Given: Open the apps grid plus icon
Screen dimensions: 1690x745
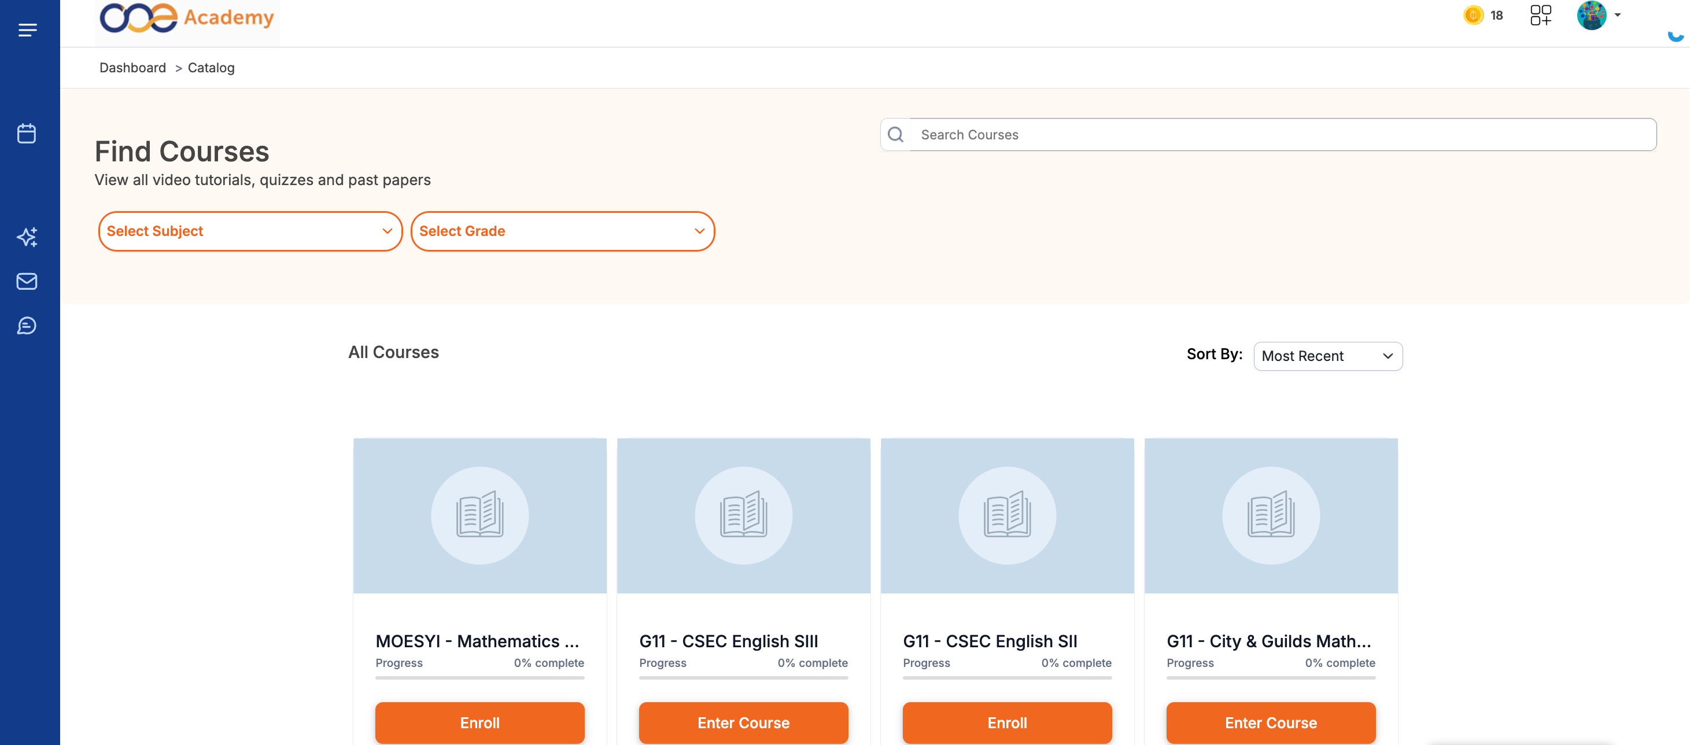Looking at the screenshot, I should coord(1540,15).
